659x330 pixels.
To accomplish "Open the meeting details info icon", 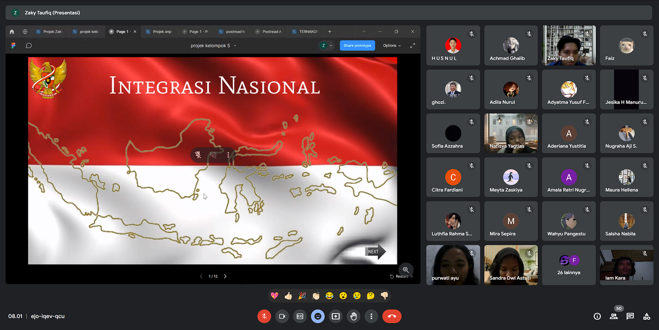I will click(597, 316).
